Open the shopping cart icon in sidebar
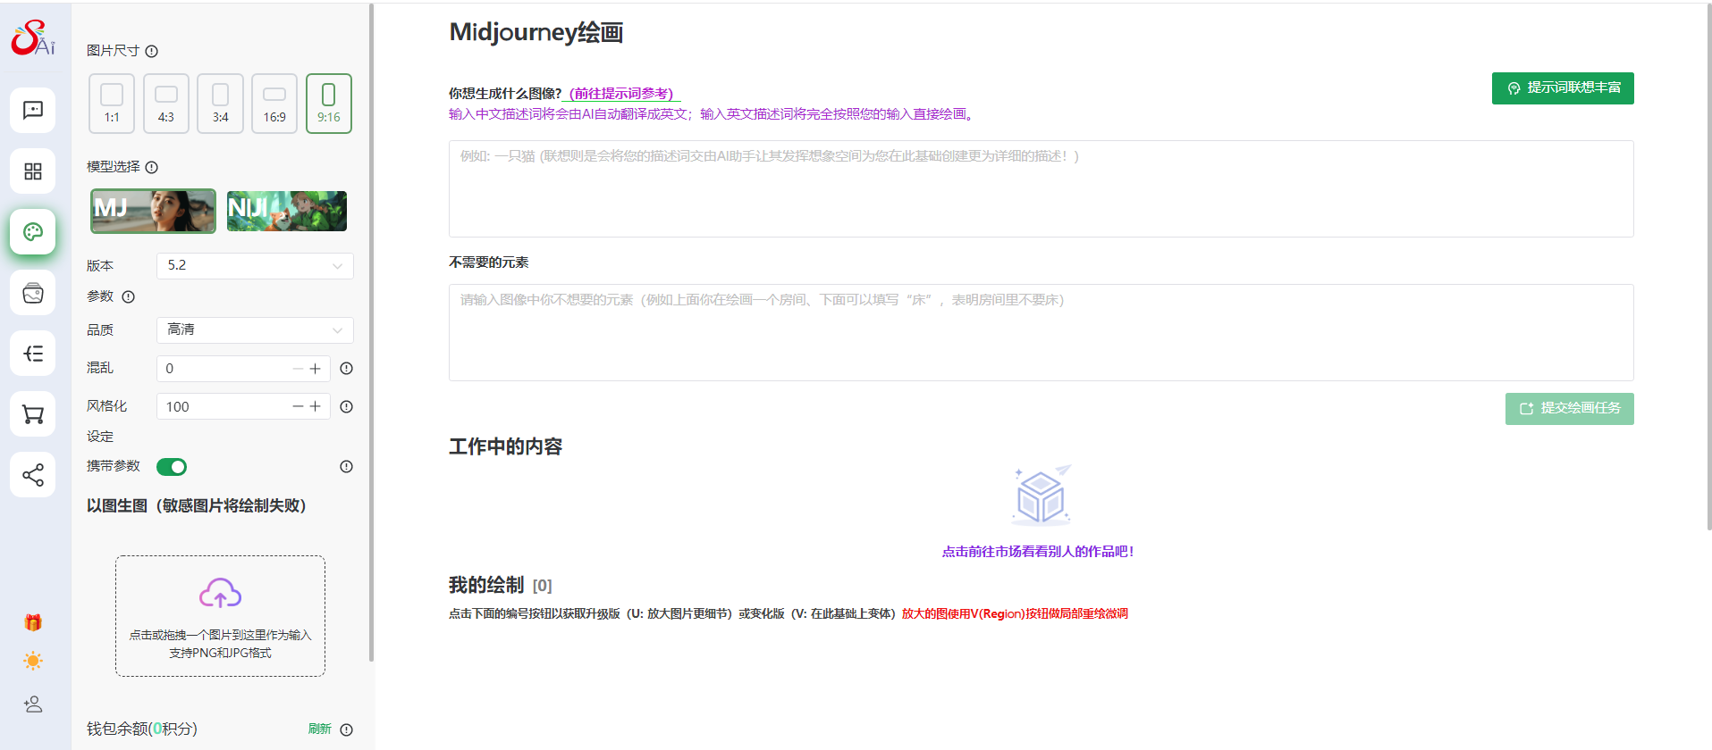 pyautogui.click(x=33, y=414)
